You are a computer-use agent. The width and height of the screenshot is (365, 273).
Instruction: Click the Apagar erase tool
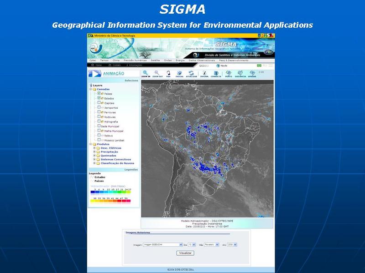click(252, 74)
